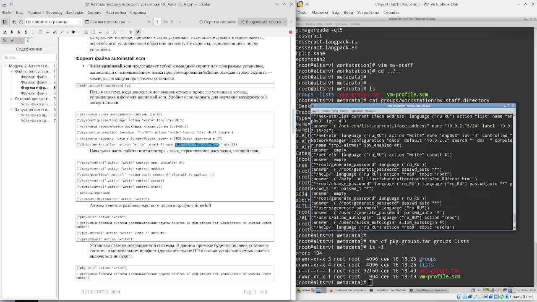Open annotation line width options
The image size is (537, 302).
[86, 32]
